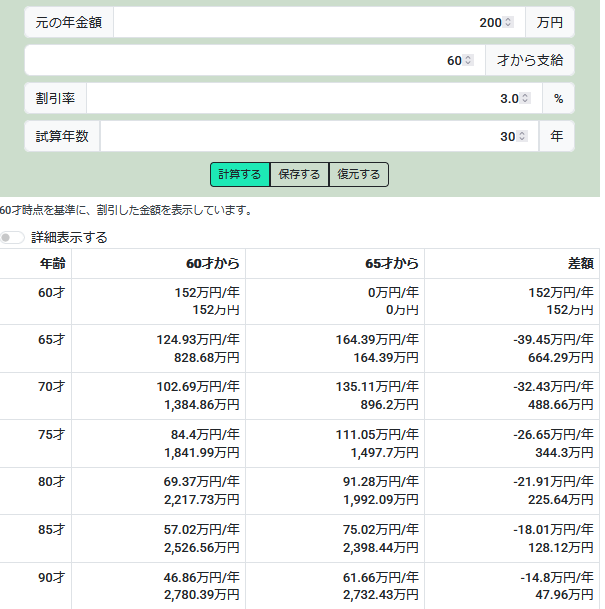Click the 年齢 column header
605x609 pixels.
(52, 264)
